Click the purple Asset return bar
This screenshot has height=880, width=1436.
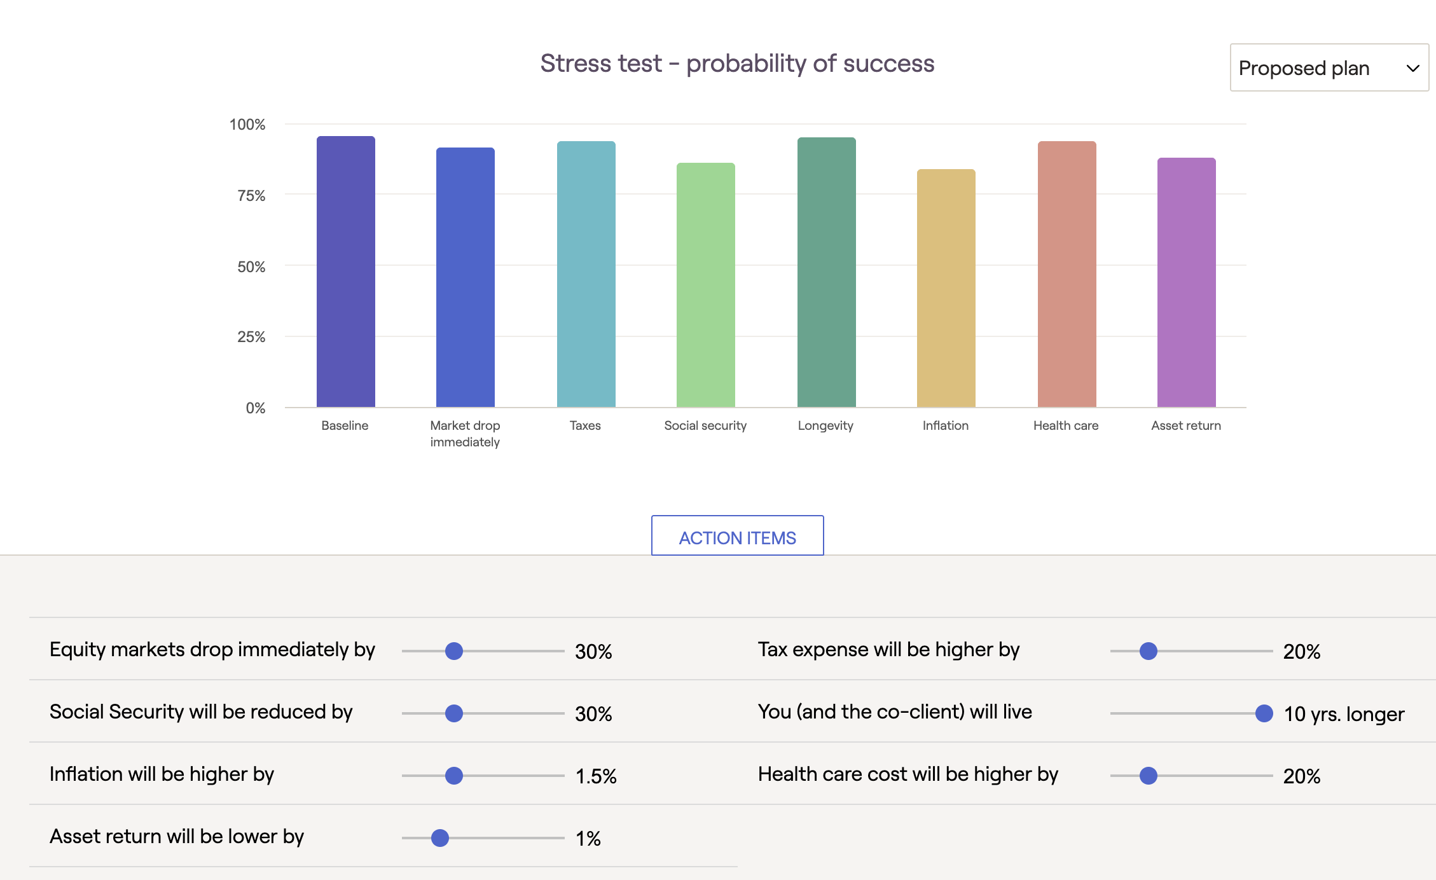click(x=1187, y=282)
